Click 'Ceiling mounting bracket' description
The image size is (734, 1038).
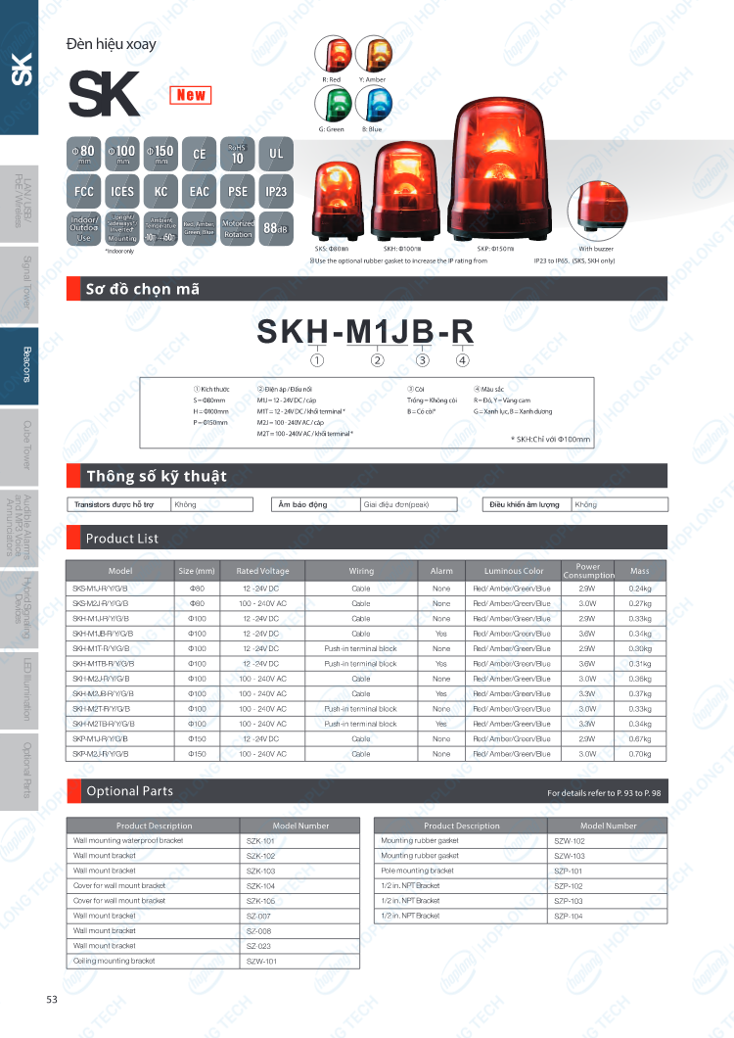pos(114,961)
